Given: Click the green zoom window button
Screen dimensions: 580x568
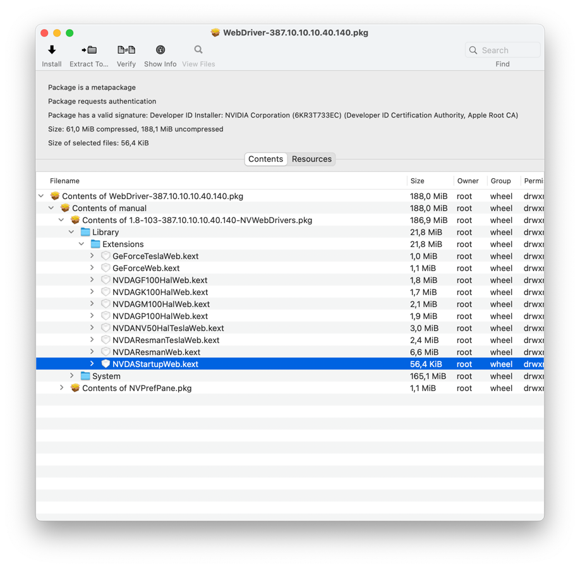Looking at the screenshot, I should (x=69, y=33).
